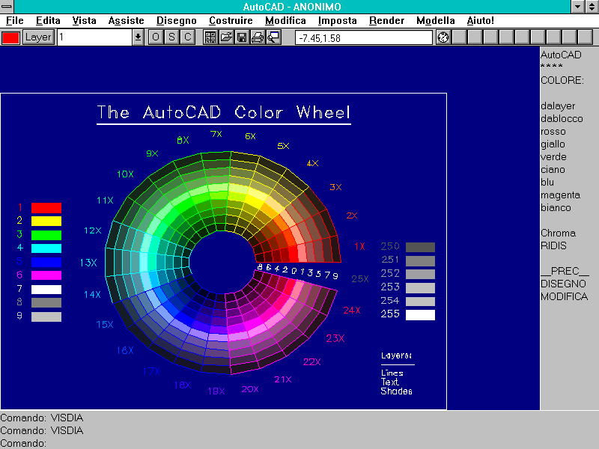Screen dimensions: 599x449
Task: Open the window control menu box
Action: (7, 6)
